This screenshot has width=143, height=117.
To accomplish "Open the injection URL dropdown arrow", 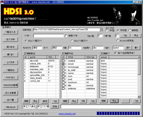I will coord(101,29).
